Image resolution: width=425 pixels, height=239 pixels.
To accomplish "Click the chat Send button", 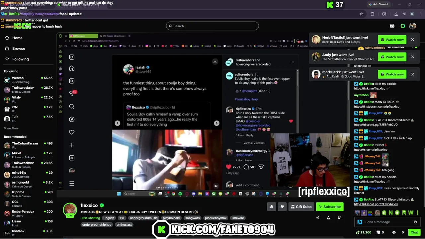I will (414, 232).
